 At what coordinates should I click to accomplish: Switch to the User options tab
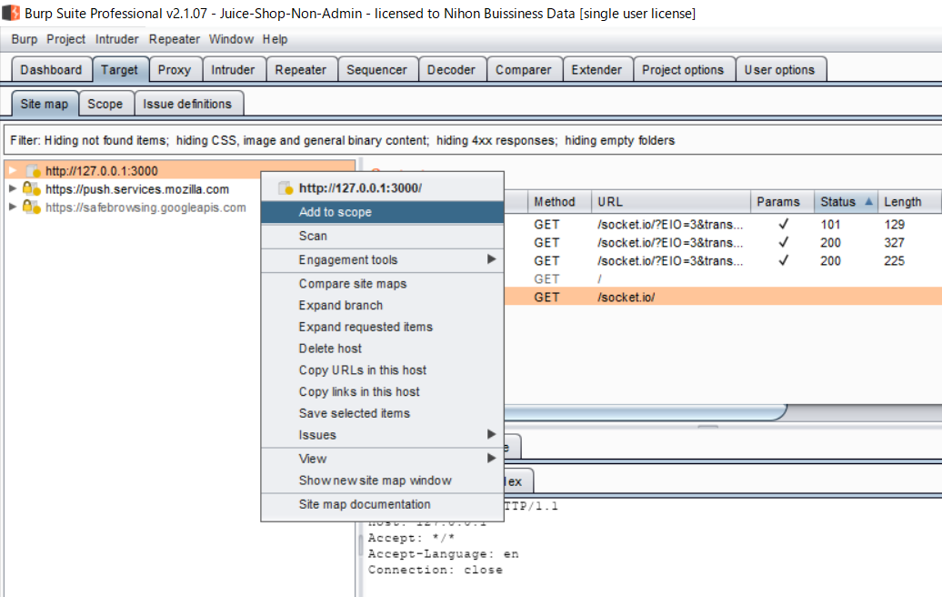(780, 70)
